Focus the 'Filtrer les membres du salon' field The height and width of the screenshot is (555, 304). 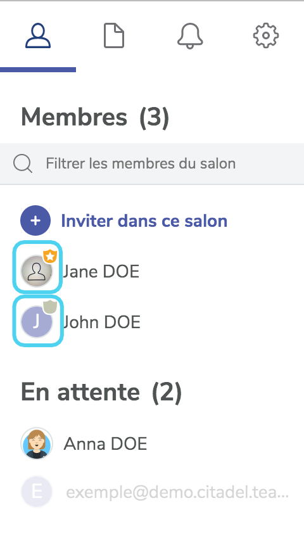(152, 163)
